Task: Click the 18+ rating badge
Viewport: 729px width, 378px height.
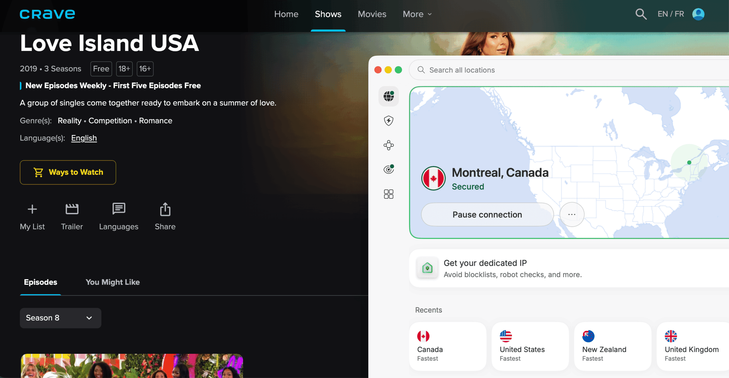Action: tap(124, 69)
